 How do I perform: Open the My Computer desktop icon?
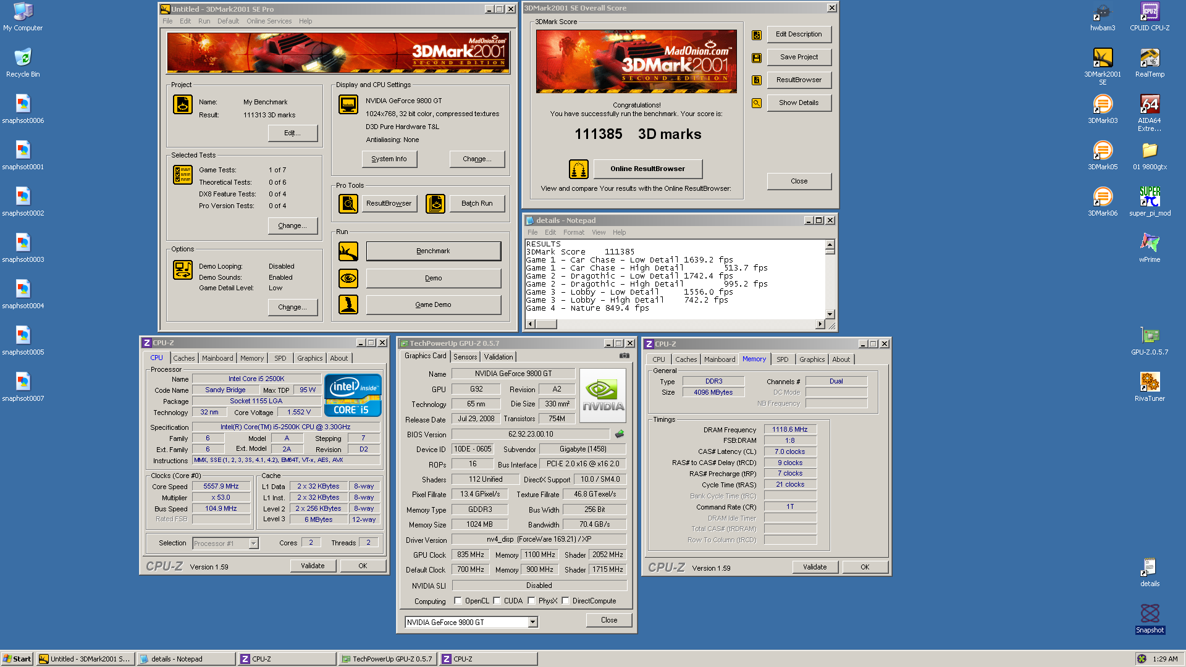tap(23, 17)
